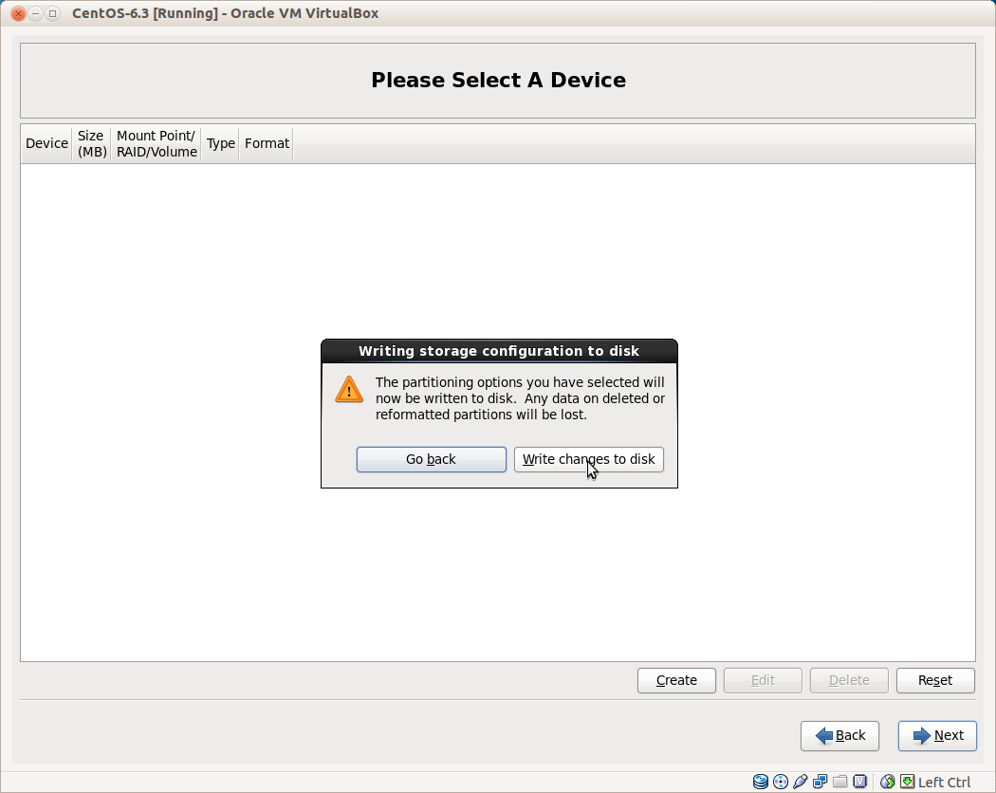Click Write changes to disk
Screen dimensions: 996x793
tap(589, 459)
